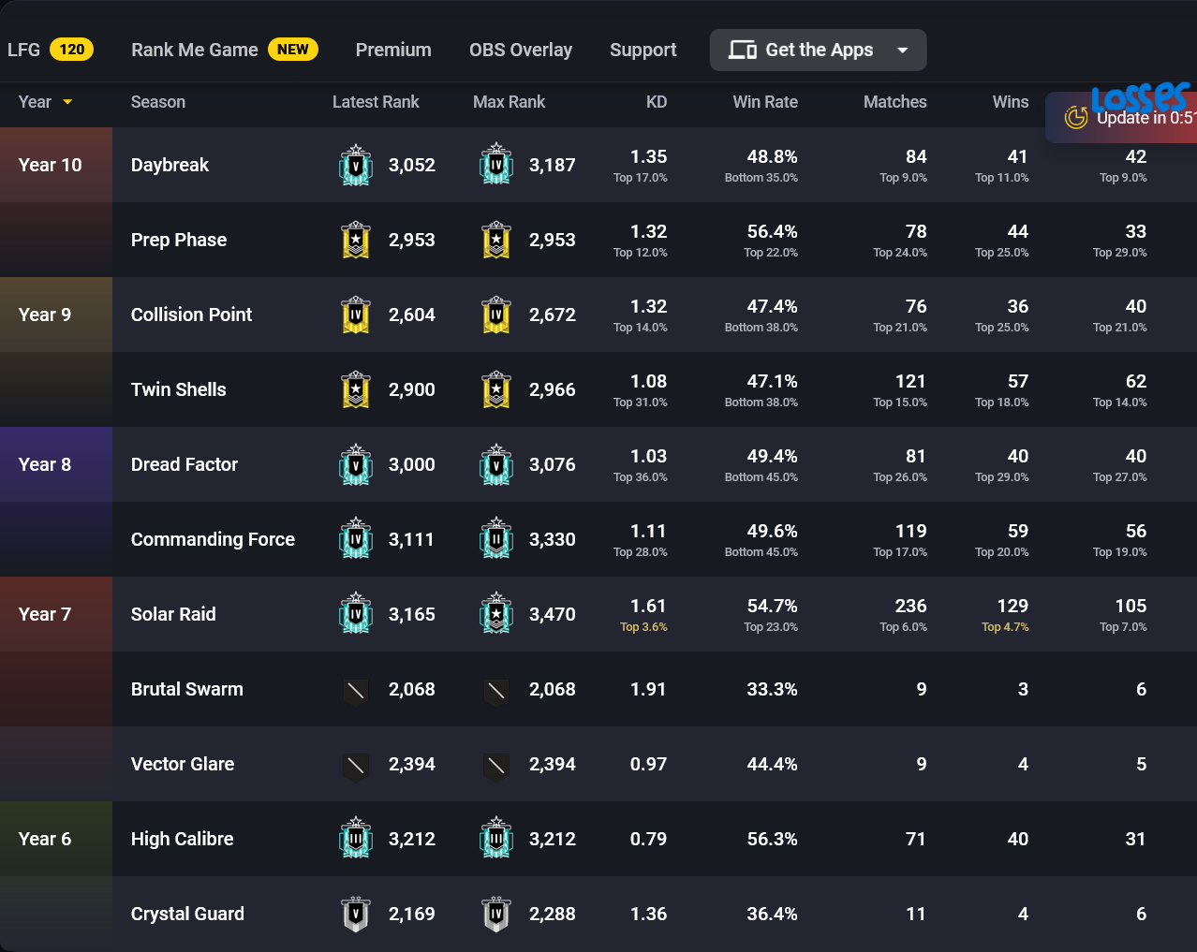Sort by Wins column header

click(1011, 102)
